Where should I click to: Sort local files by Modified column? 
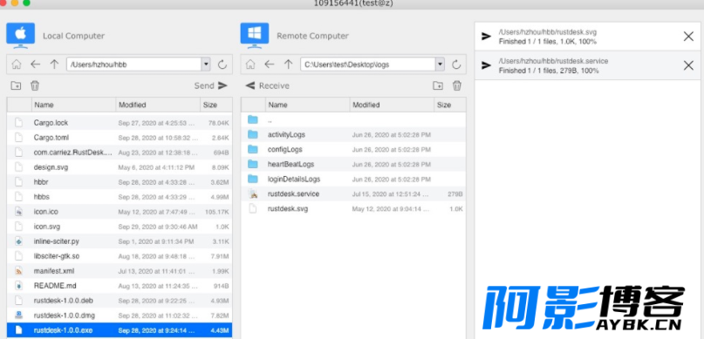click(158, 105)
